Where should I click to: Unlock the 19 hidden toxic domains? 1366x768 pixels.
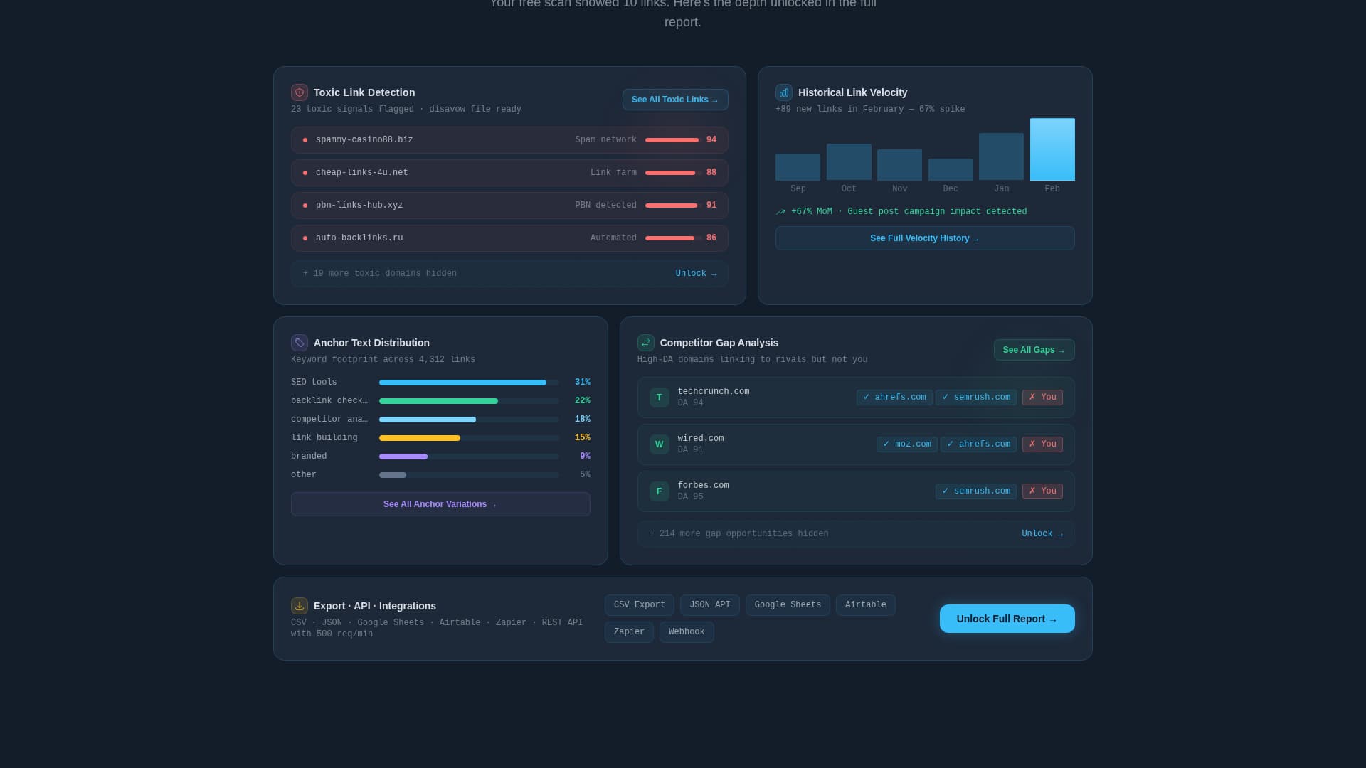(x=696, y=274)
